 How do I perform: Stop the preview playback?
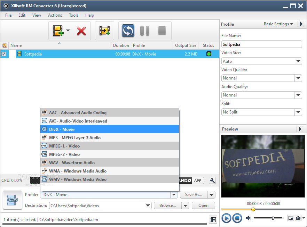pos(237,218)
